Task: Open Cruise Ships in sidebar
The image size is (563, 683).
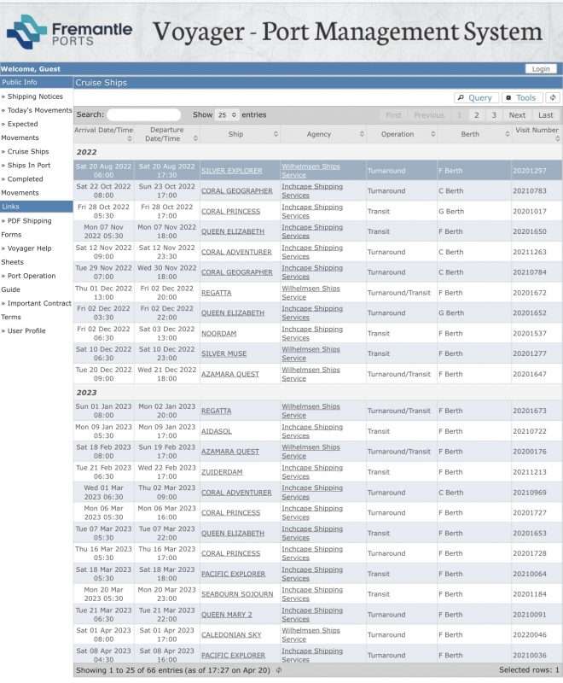Action: pyautogui.click(x=28, y=151)
